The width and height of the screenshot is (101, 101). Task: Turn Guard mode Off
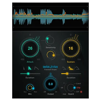[77, 92]
